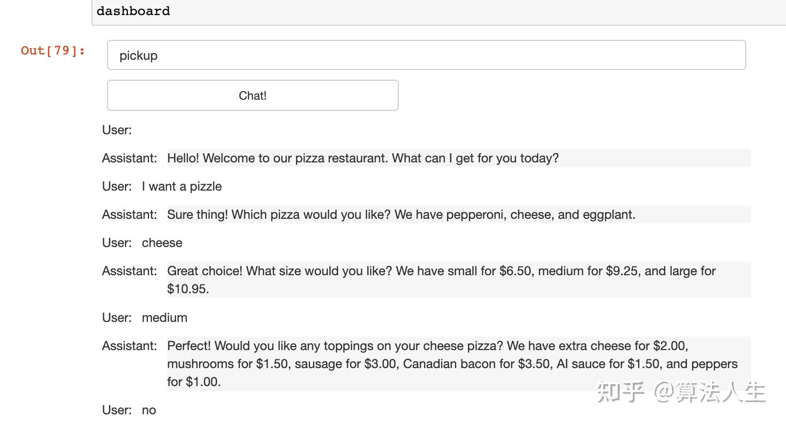
Task: Click the "User:" label beside "cheese"
Action: pos(117,243)
